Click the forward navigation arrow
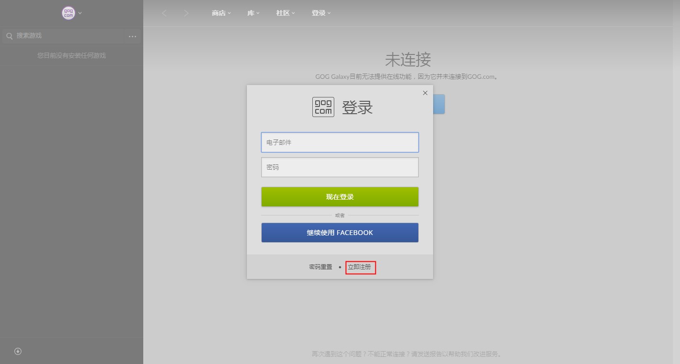 pyautogui.click(x=186, y=13)
